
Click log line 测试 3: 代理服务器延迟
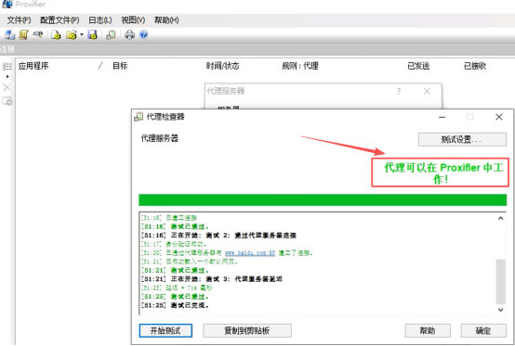pyautogui.click(x=212, y=279)
